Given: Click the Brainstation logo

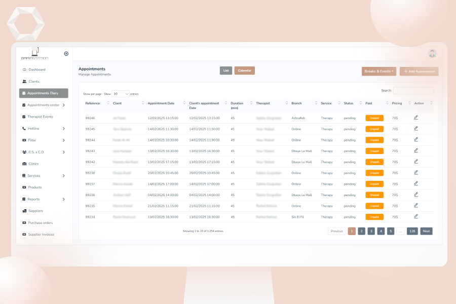Looking at the screenshot, I should [34, 54].
